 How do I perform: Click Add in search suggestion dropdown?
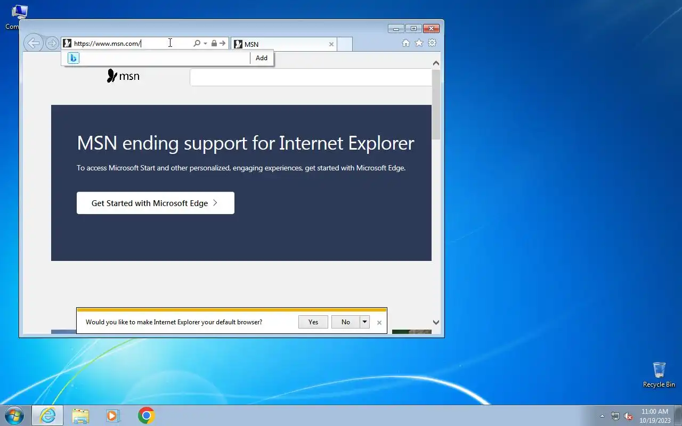(x=262, y=58)
